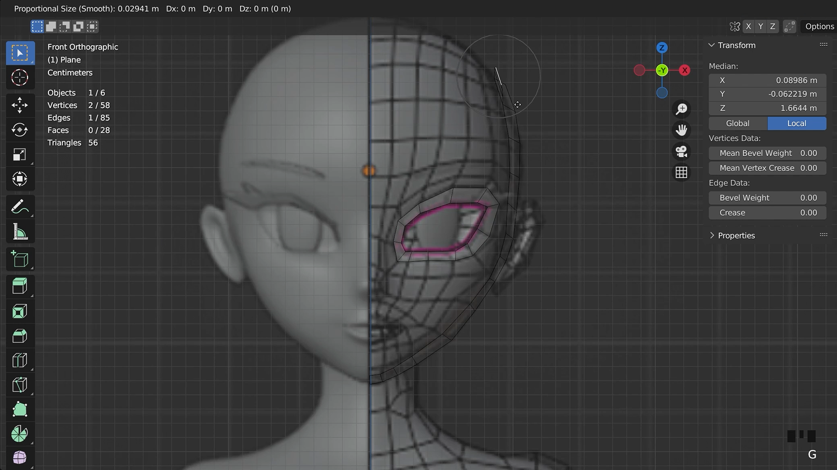Select the Select Box tool
Viewport: 837px width, 470px height.
click(x=20, y=53)
